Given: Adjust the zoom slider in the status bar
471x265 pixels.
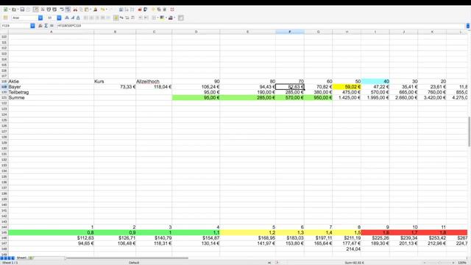Looking at the screenshot, I should coord(439,263).
